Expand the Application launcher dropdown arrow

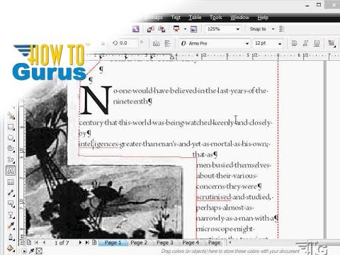point(185,29)
